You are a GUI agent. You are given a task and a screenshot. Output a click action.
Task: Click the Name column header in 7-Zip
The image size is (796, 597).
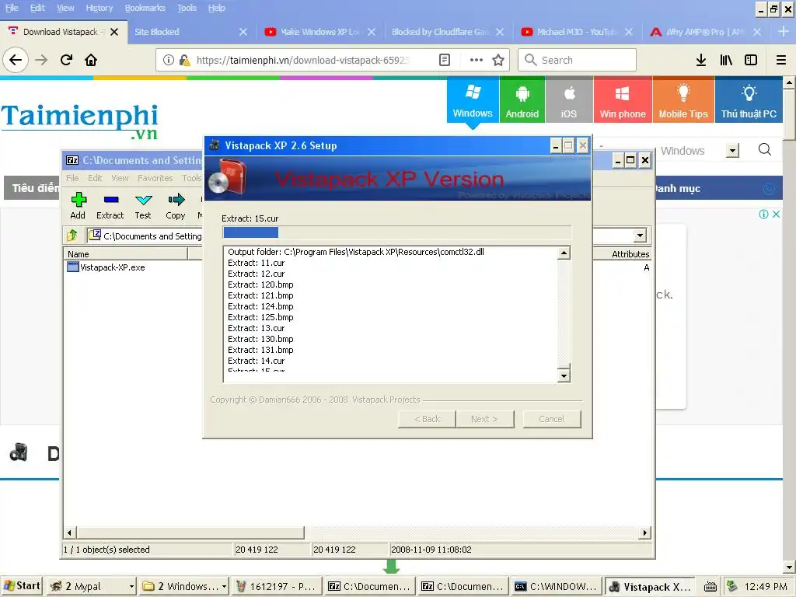pyautogui.click(x=125, y=254)
